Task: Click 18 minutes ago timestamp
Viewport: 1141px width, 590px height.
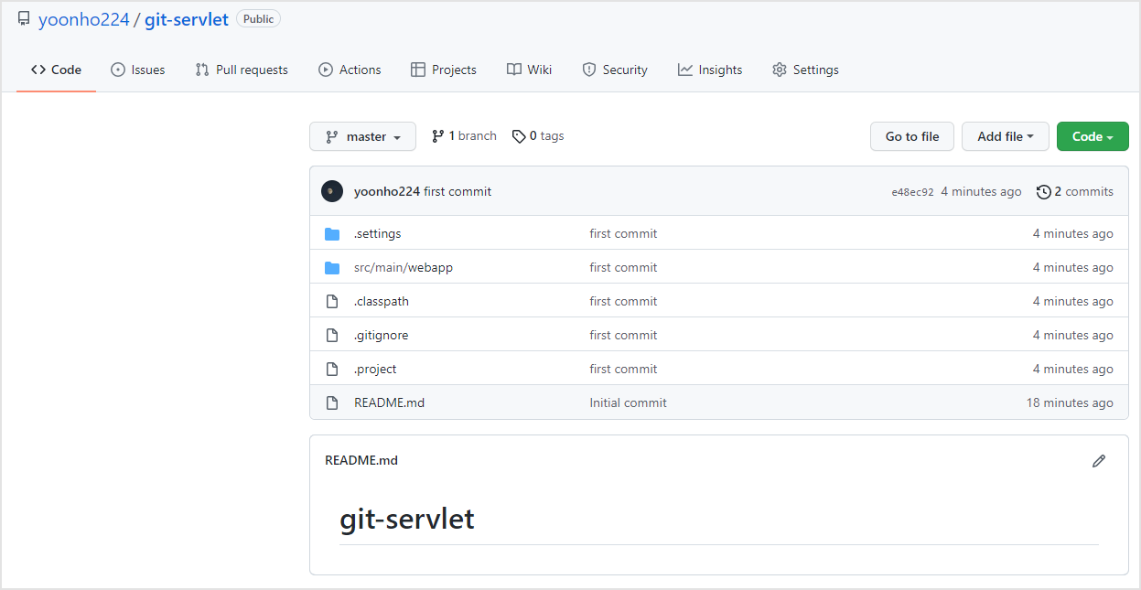Action: pos(1070,402)
